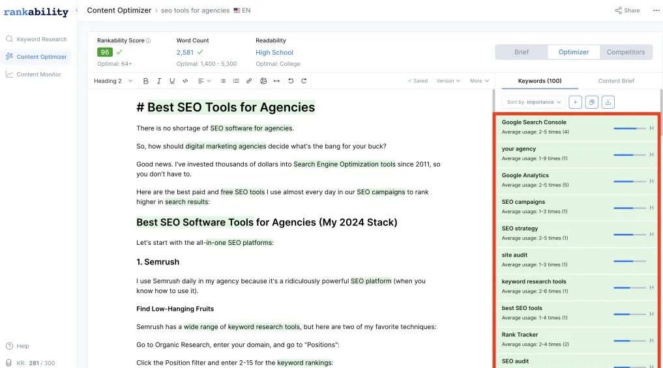Go to Content Monitor

(x=33, y=74)
